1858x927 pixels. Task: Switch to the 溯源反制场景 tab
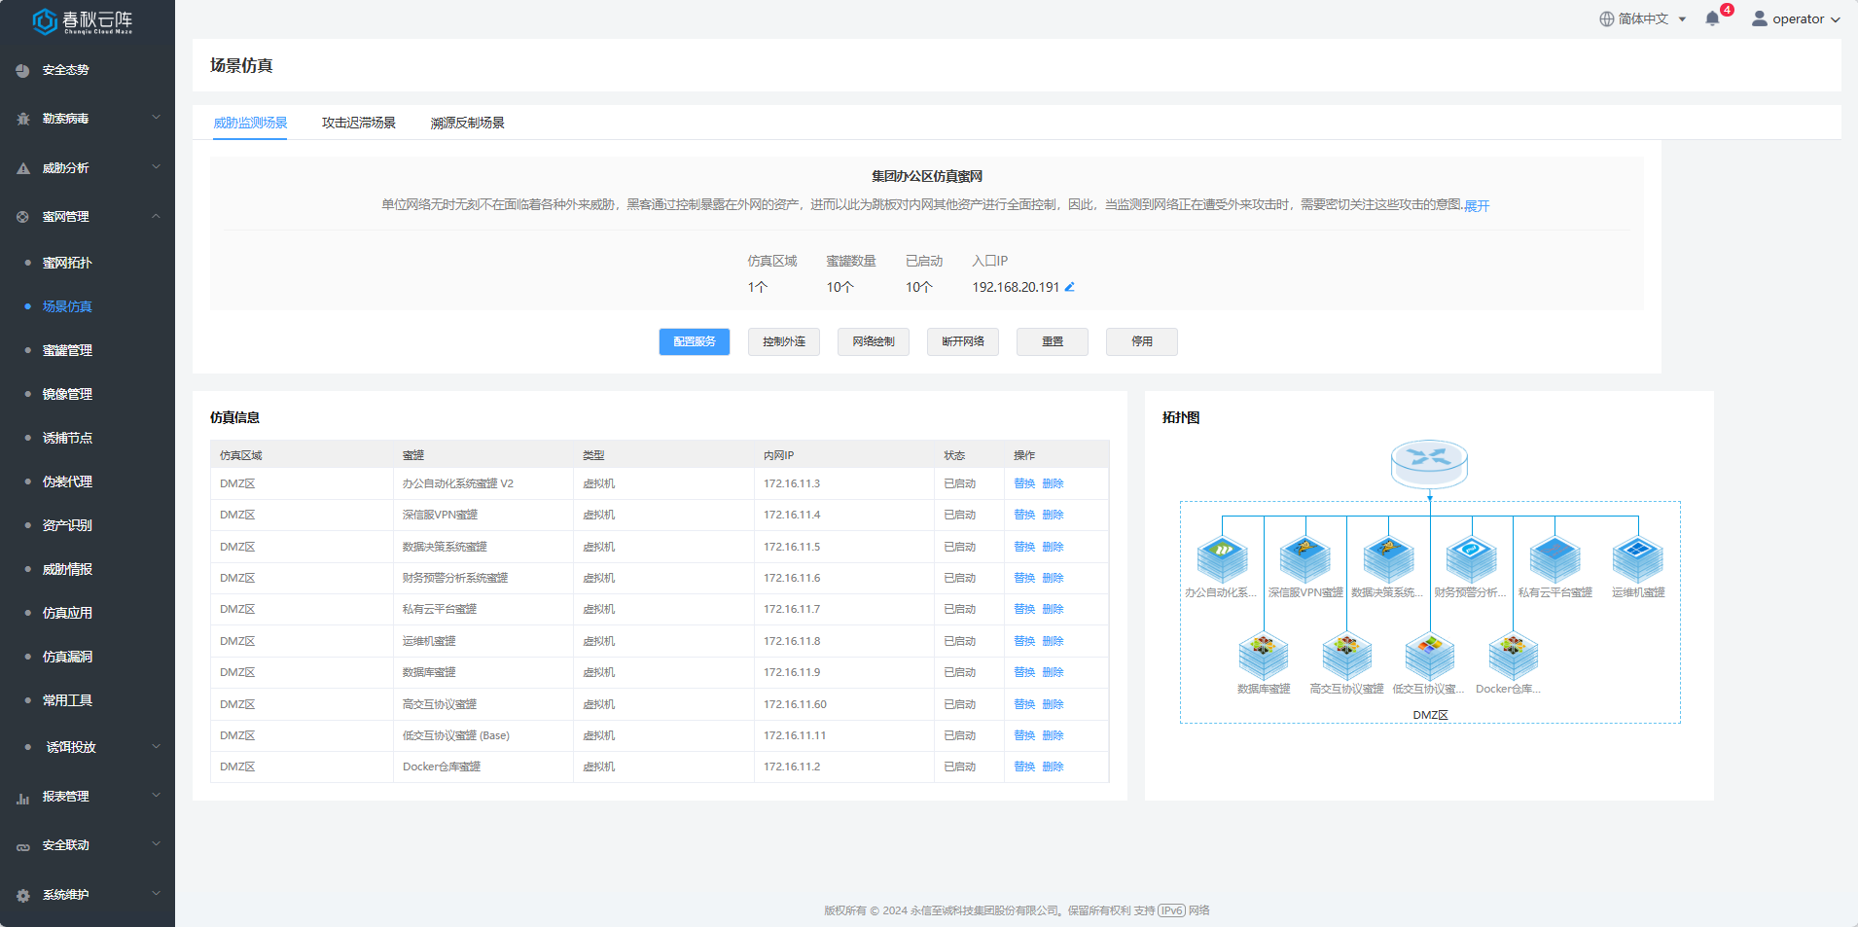(x=467, y=123)
